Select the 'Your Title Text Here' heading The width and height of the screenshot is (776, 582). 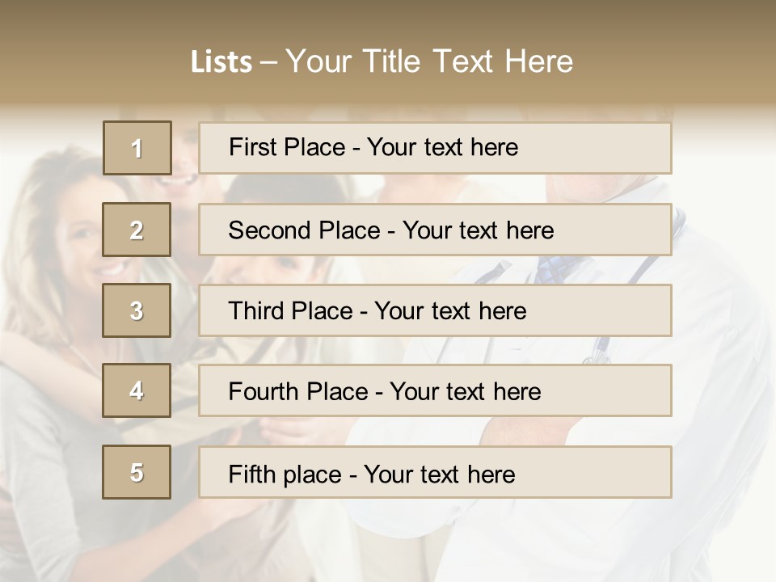429,61
